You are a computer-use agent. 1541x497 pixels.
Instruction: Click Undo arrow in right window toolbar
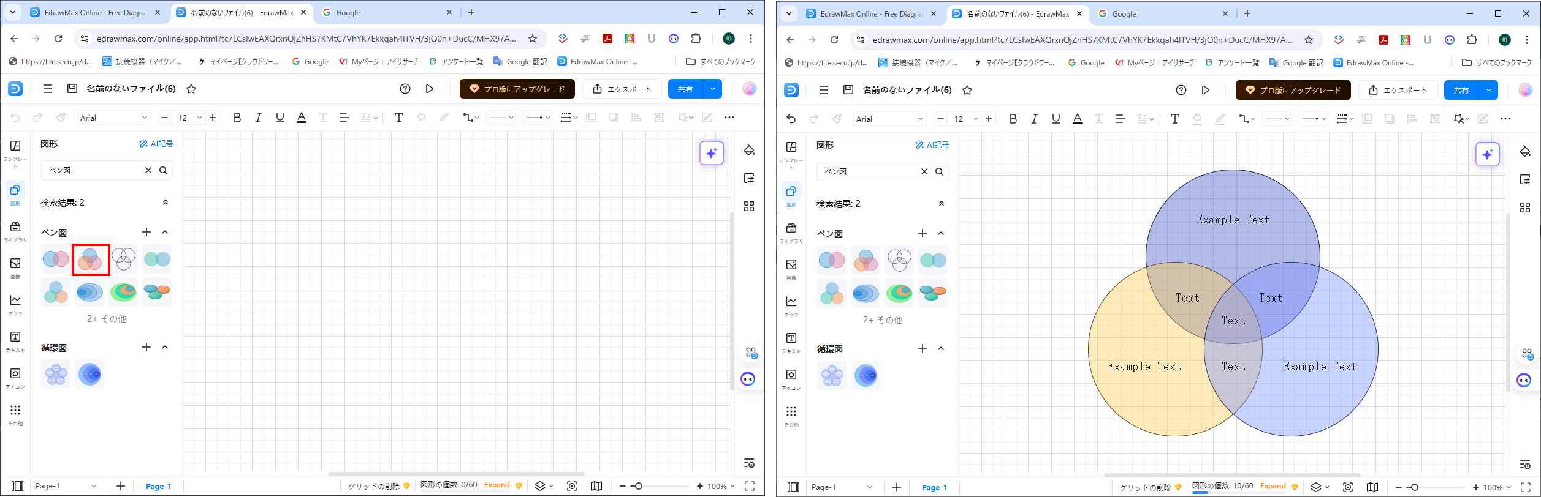tap(791, 119)
